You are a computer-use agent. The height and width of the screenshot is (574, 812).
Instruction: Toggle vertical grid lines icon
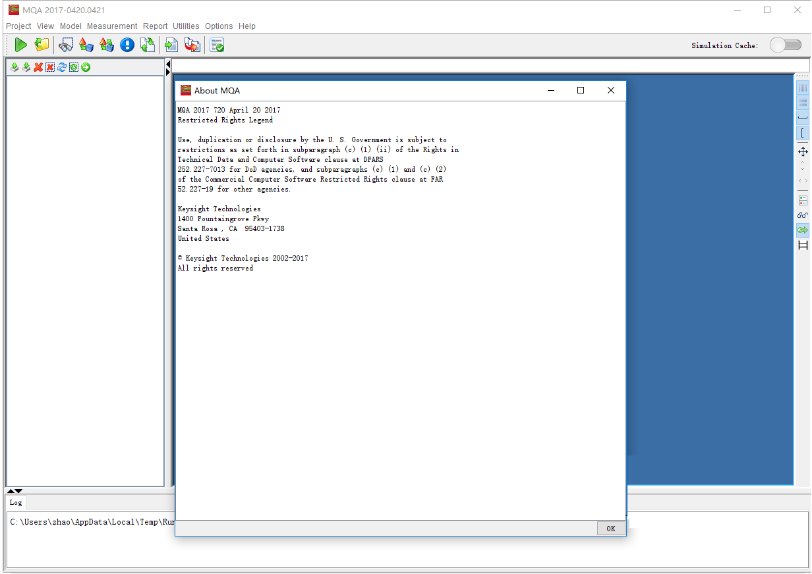click(803, 88)
